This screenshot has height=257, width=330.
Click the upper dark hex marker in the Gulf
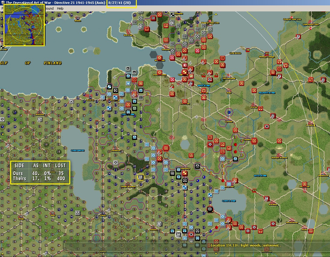click(x=153, y=55)
